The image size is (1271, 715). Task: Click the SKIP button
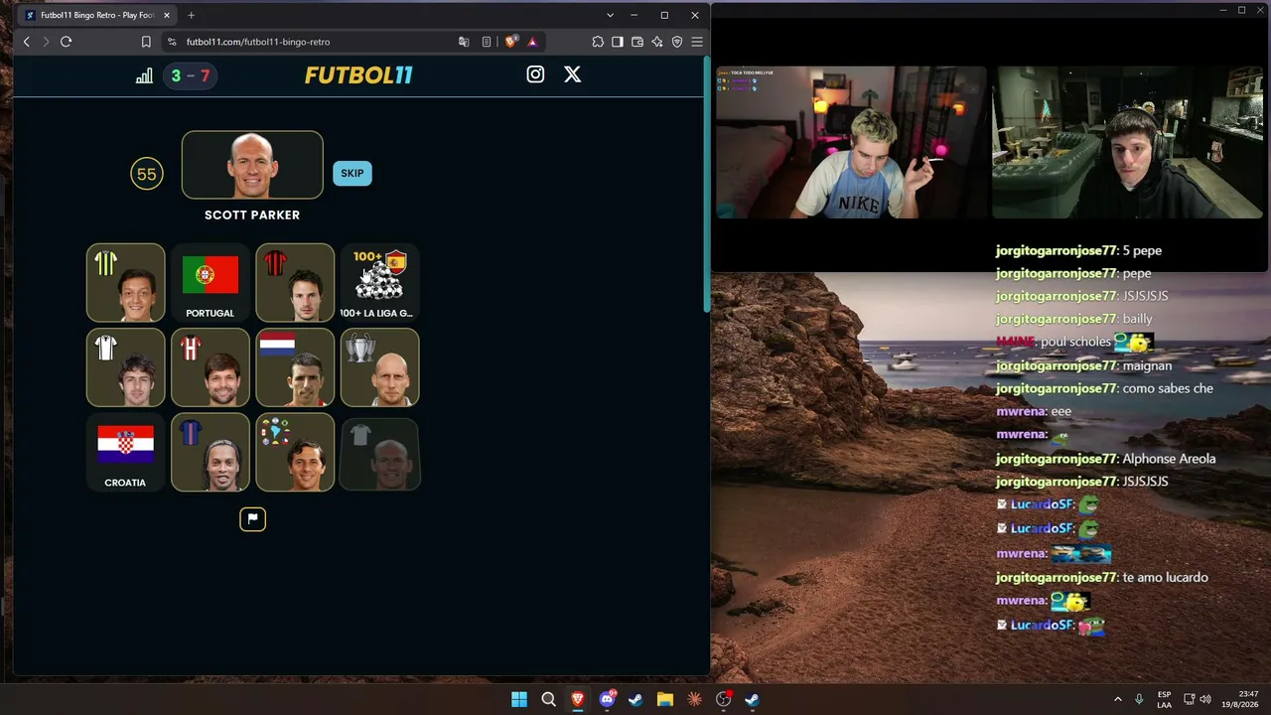click(353, 173)
